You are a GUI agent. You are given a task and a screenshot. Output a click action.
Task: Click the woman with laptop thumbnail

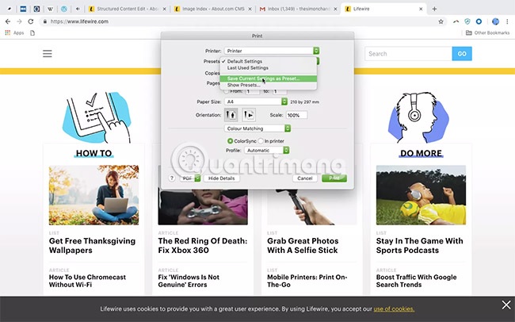[94, 195]
